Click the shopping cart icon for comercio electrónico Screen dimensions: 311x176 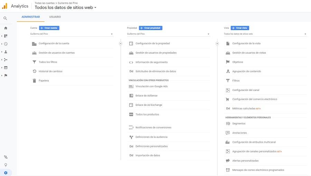[x=227, y=99]
